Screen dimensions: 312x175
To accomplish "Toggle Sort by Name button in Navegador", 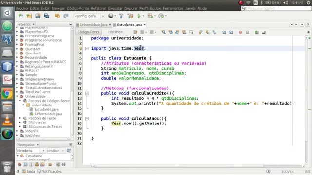I will coord(58,164).
